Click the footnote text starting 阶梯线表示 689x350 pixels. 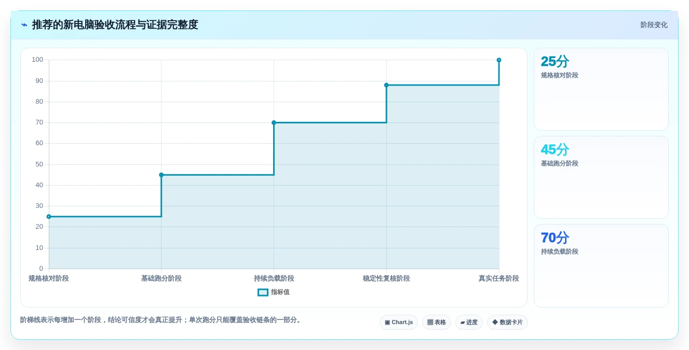161,320
